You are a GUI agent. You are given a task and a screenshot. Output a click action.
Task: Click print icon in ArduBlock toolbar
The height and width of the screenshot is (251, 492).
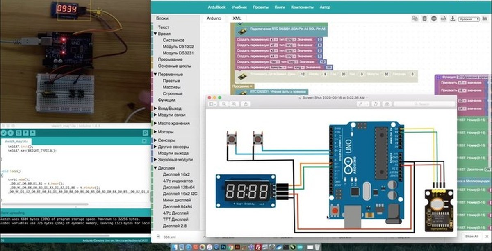pyautogui.click(x=443, y=18)
